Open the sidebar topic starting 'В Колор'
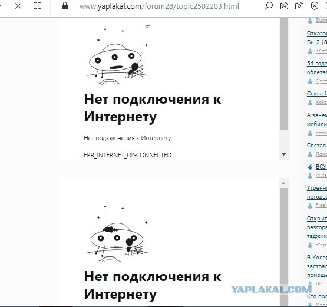 tap(317, 258)
